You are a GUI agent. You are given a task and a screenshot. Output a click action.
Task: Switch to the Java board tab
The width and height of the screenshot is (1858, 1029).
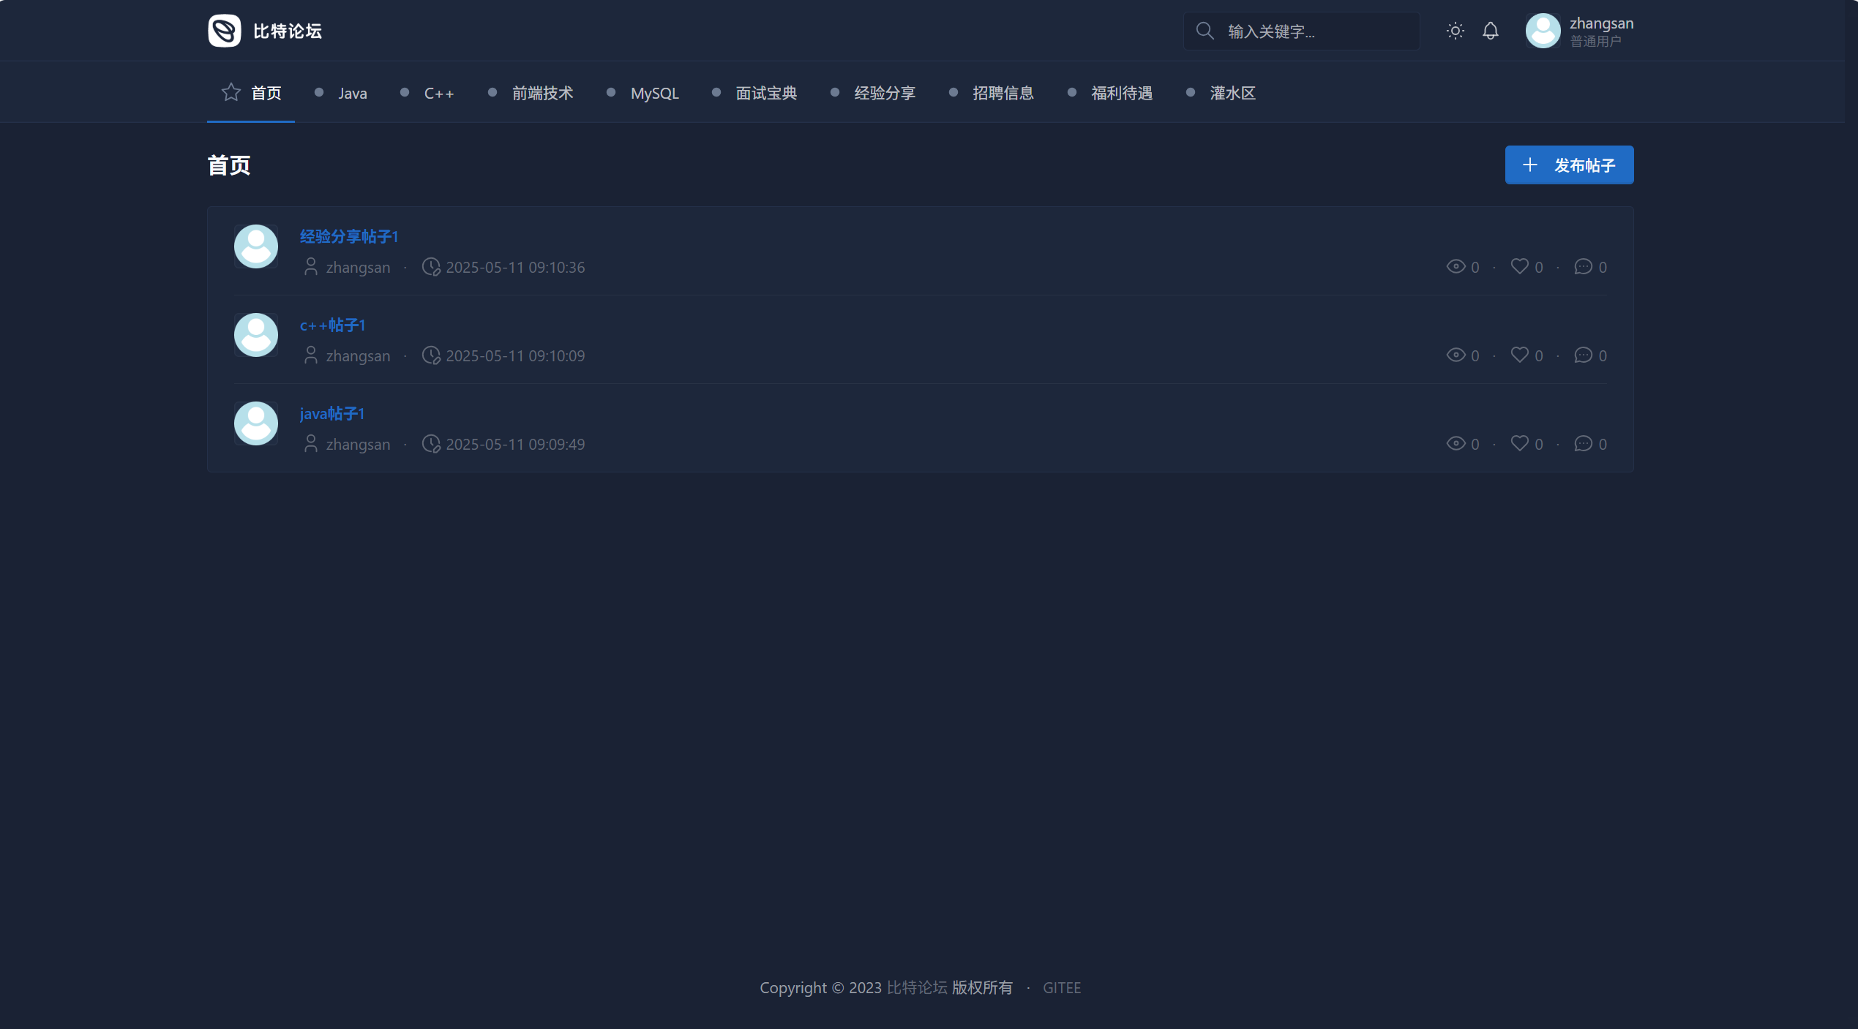pyautogui.click(x=352, y=94)
